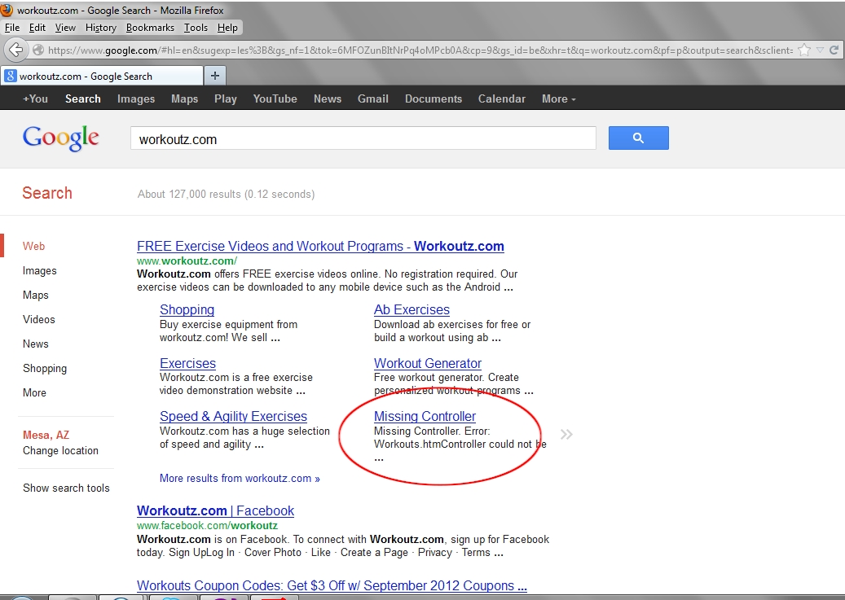Click the Mesa, AZ location text
This screenshot has height=600, width=845.
coord(46,435)
